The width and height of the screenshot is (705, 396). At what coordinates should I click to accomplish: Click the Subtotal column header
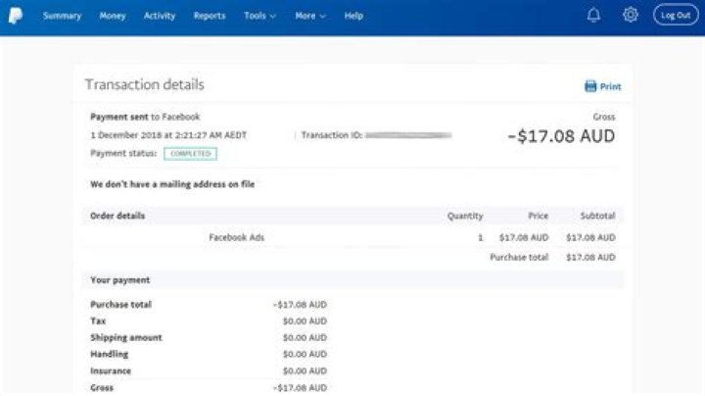pos(597,216)
